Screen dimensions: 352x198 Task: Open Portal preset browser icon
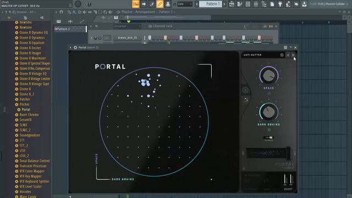(282, 55)
